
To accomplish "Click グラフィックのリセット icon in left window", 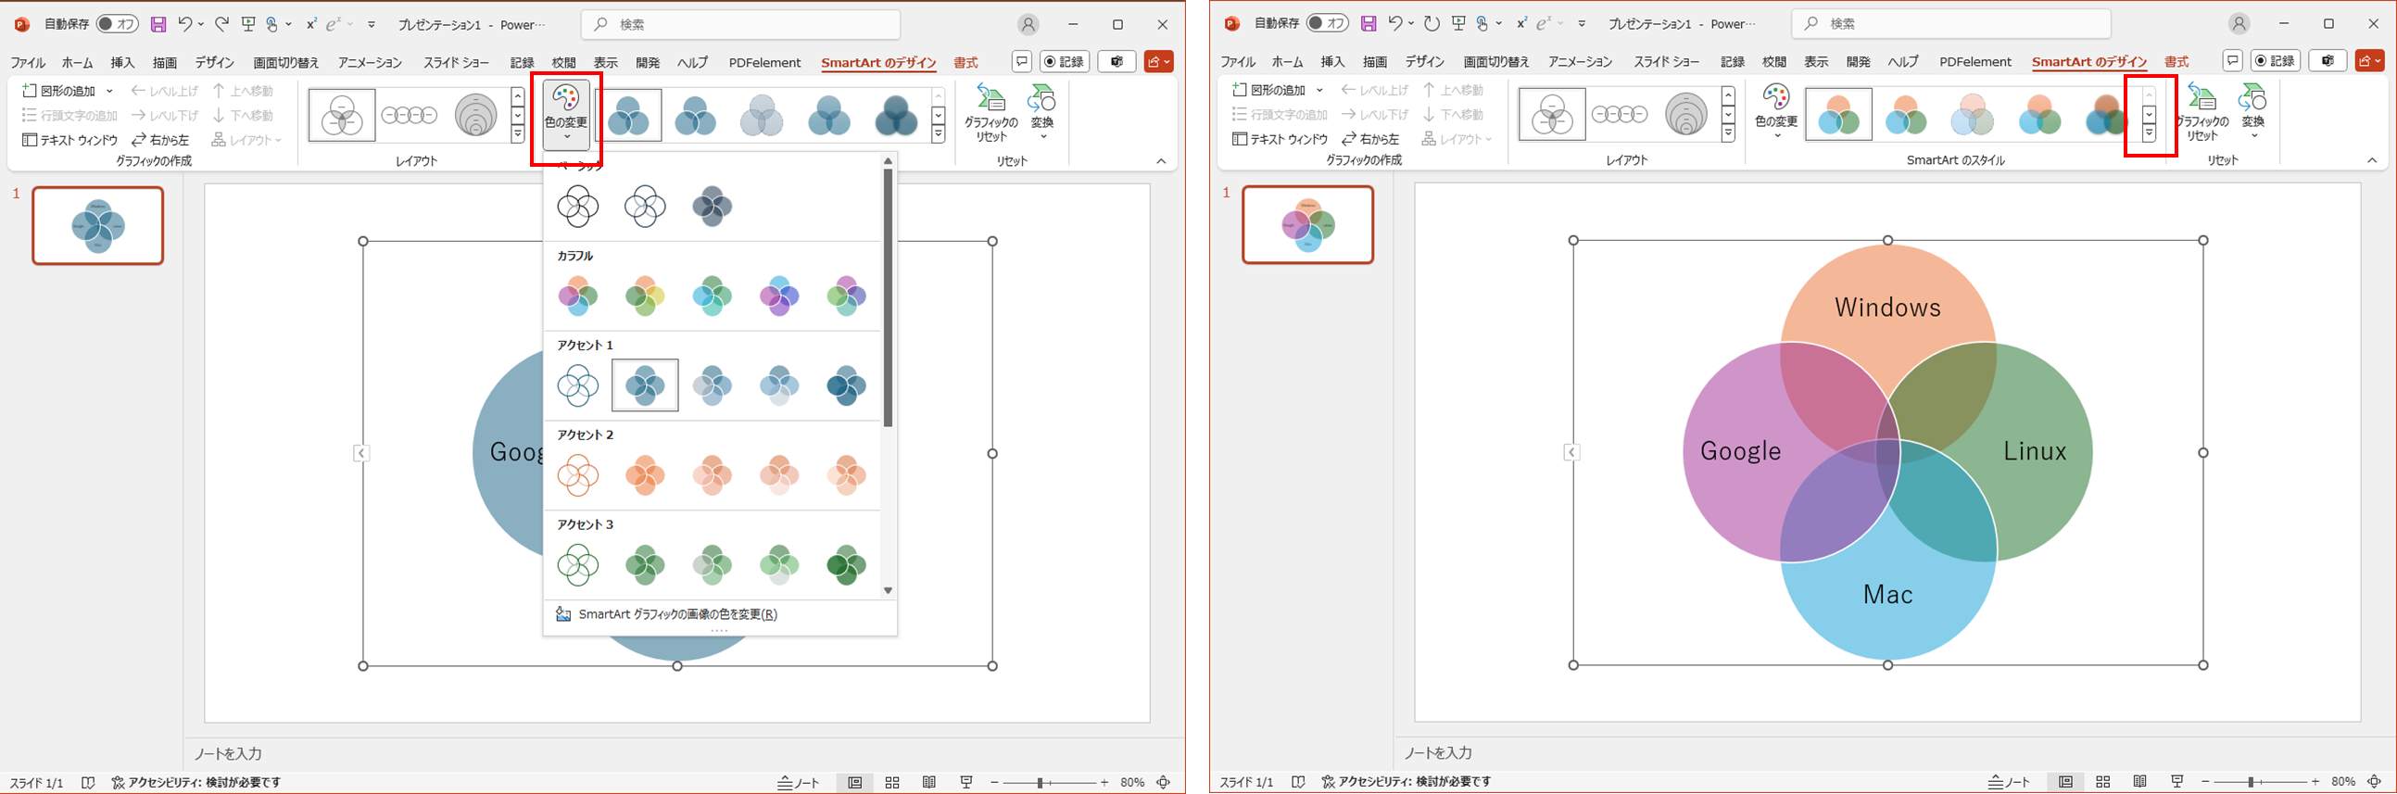I will [991, 114].
